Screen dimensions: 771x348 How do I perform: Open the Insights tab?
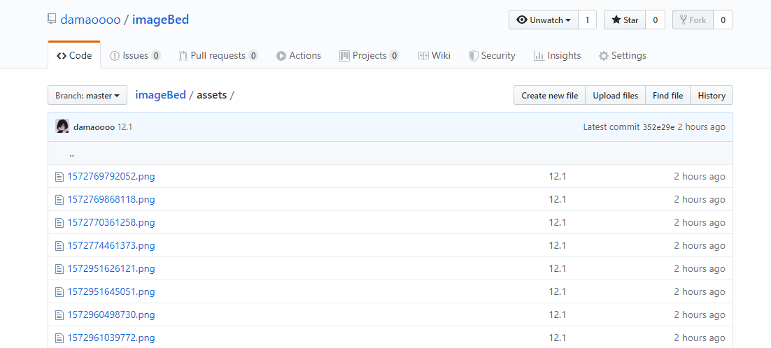[x=557, y=55]
